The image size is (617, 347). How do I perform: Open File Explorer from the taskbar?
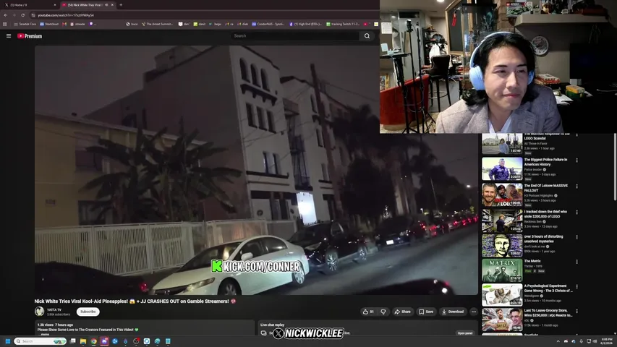83,341
